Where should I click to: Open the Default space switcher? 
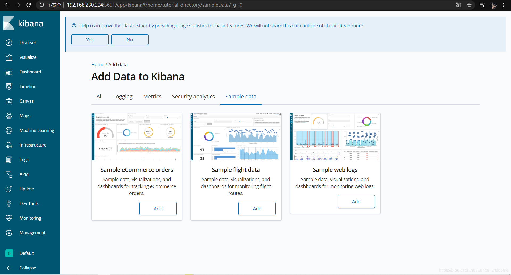[x=27, y=253]
